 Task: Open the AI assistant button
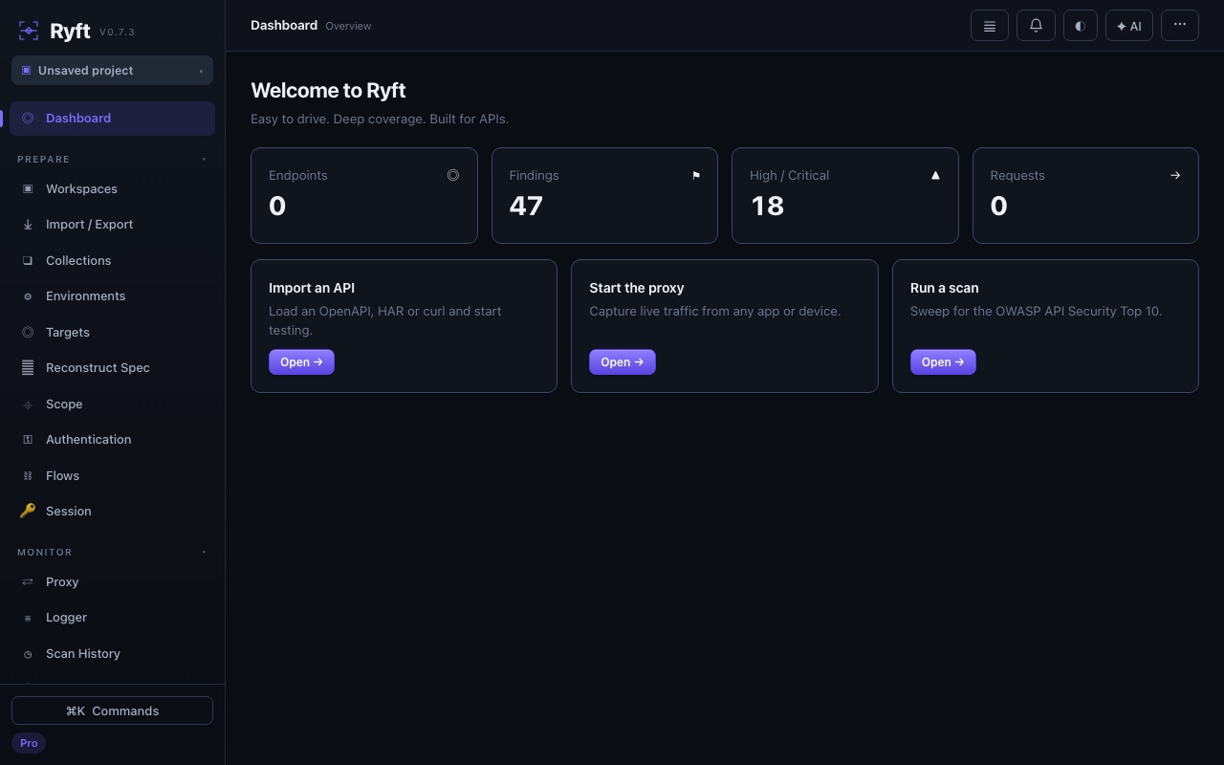pyautogui.click(x=1129, y=26)
